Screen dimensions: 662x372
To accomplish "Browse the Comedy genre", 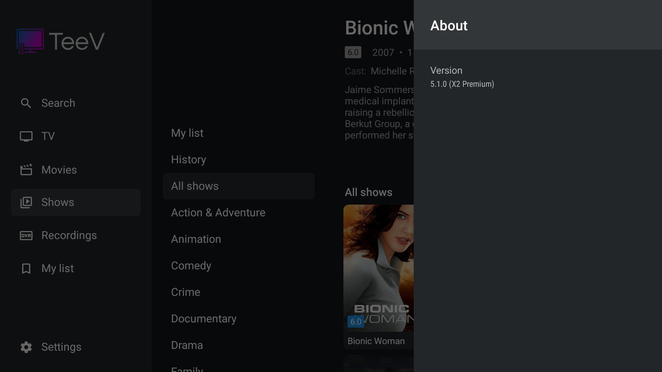I will point(191,265).
